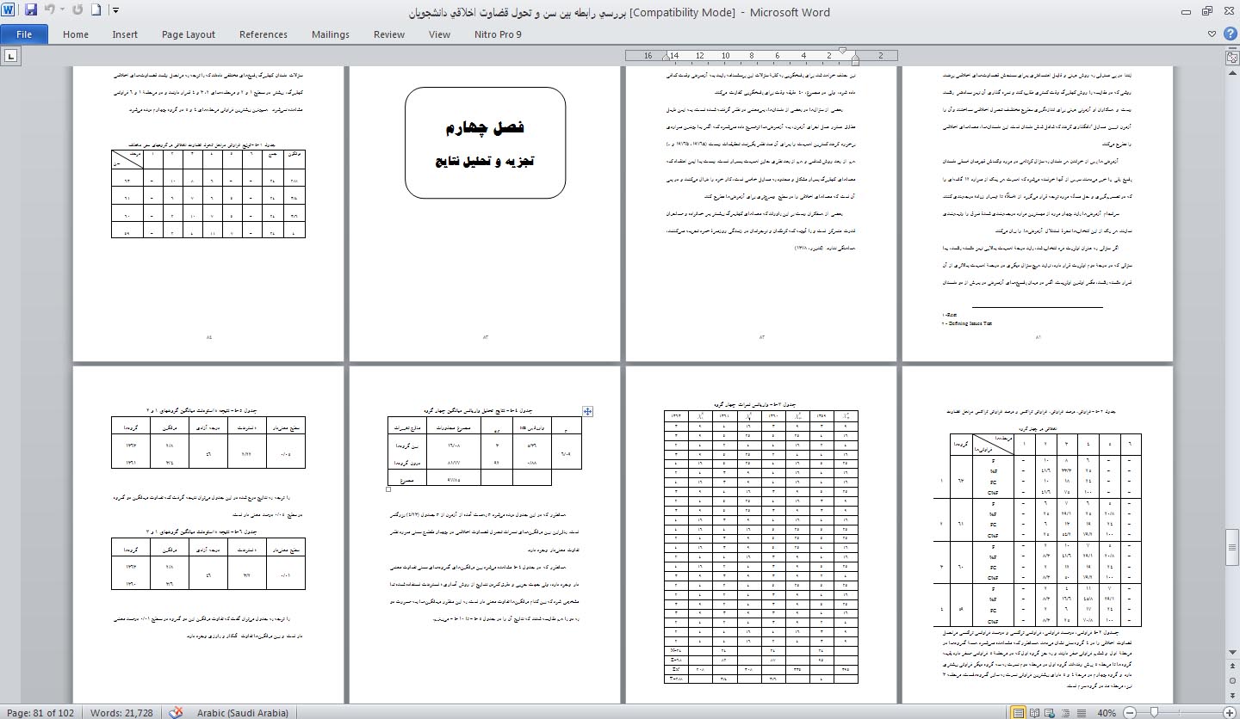Toggle the ruler display button

pos(1231,57)
